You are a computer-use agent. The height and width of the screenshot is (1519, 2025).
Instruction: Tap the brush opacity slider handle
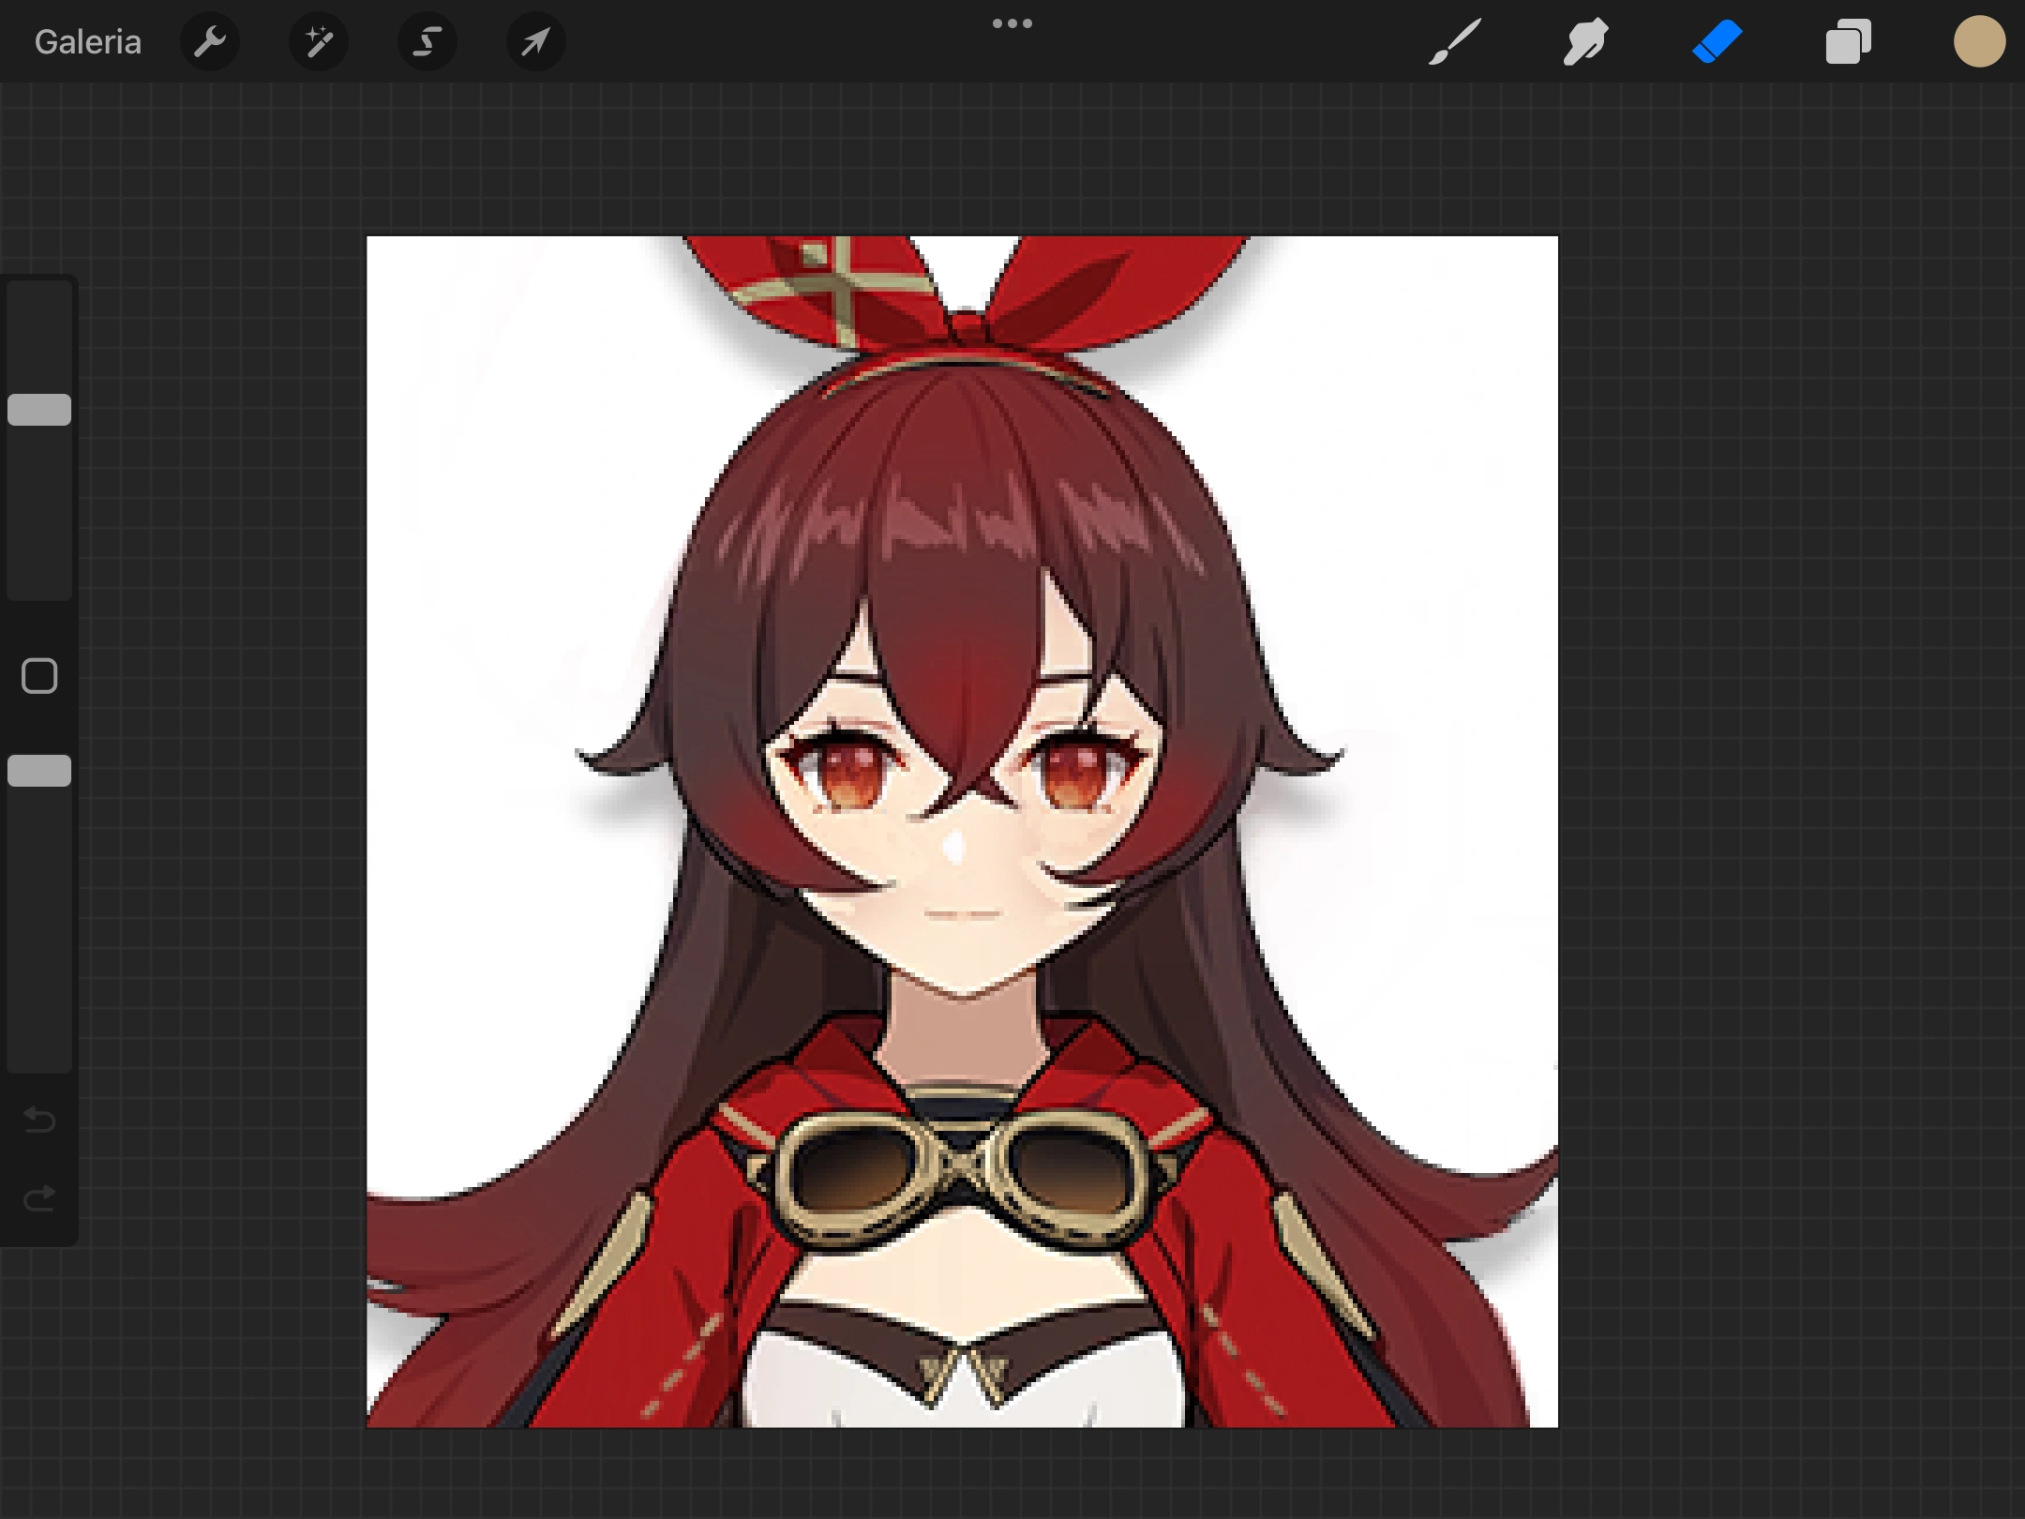[39, 771]
